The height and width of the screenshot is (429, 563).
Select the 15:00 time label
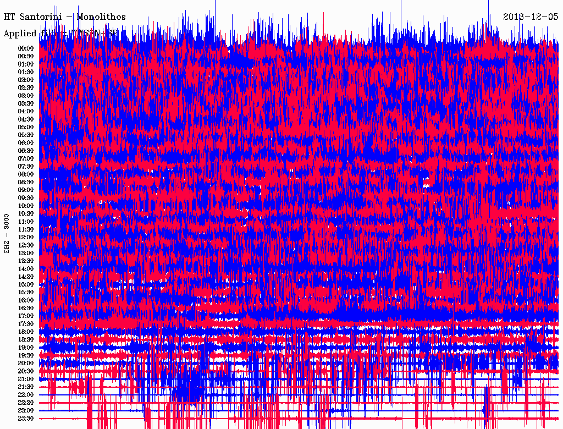(26, 284)
